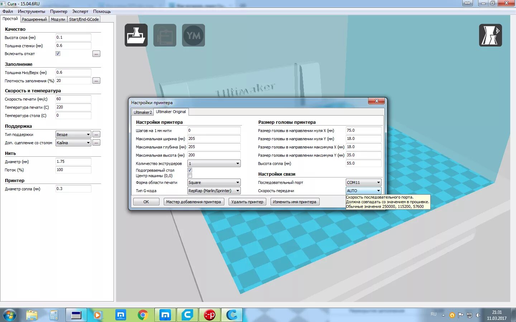Open the Последовательный порт COM11 dropdown
Viewport: 516px width, 322px height.
click(363, 182)
